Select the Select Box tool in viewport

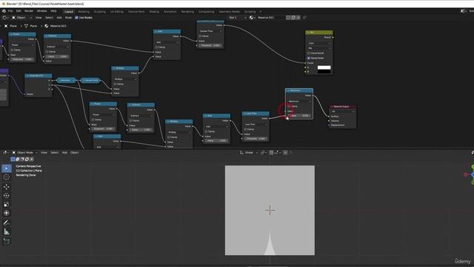(7, 168)
